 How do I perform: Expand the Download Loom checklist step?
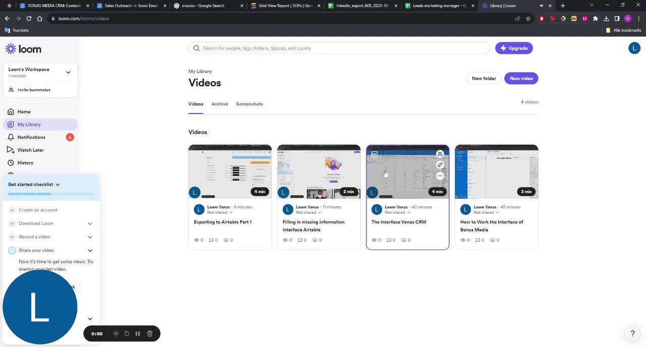click(x=90, y=223)
